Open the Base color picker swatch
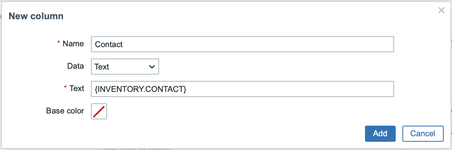 pyautogui.click(x=99, y=111)
